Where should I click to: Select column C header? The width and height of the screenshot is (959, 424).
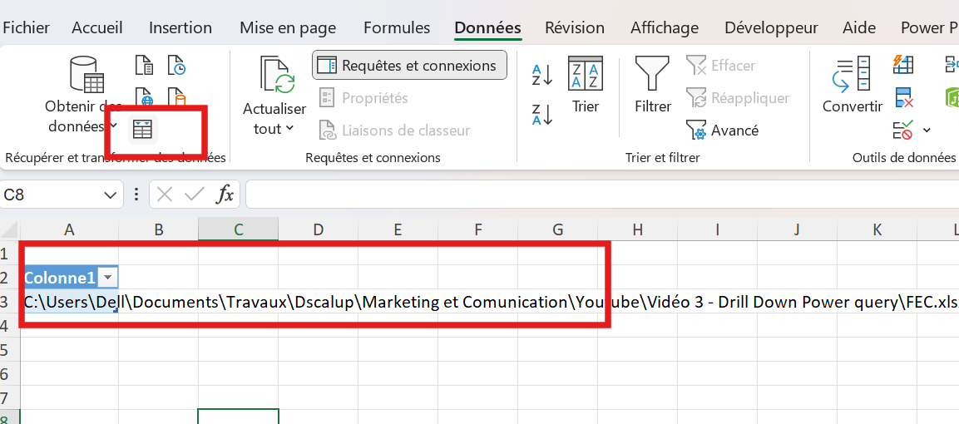pyautogui.click(x=238, y=229)
